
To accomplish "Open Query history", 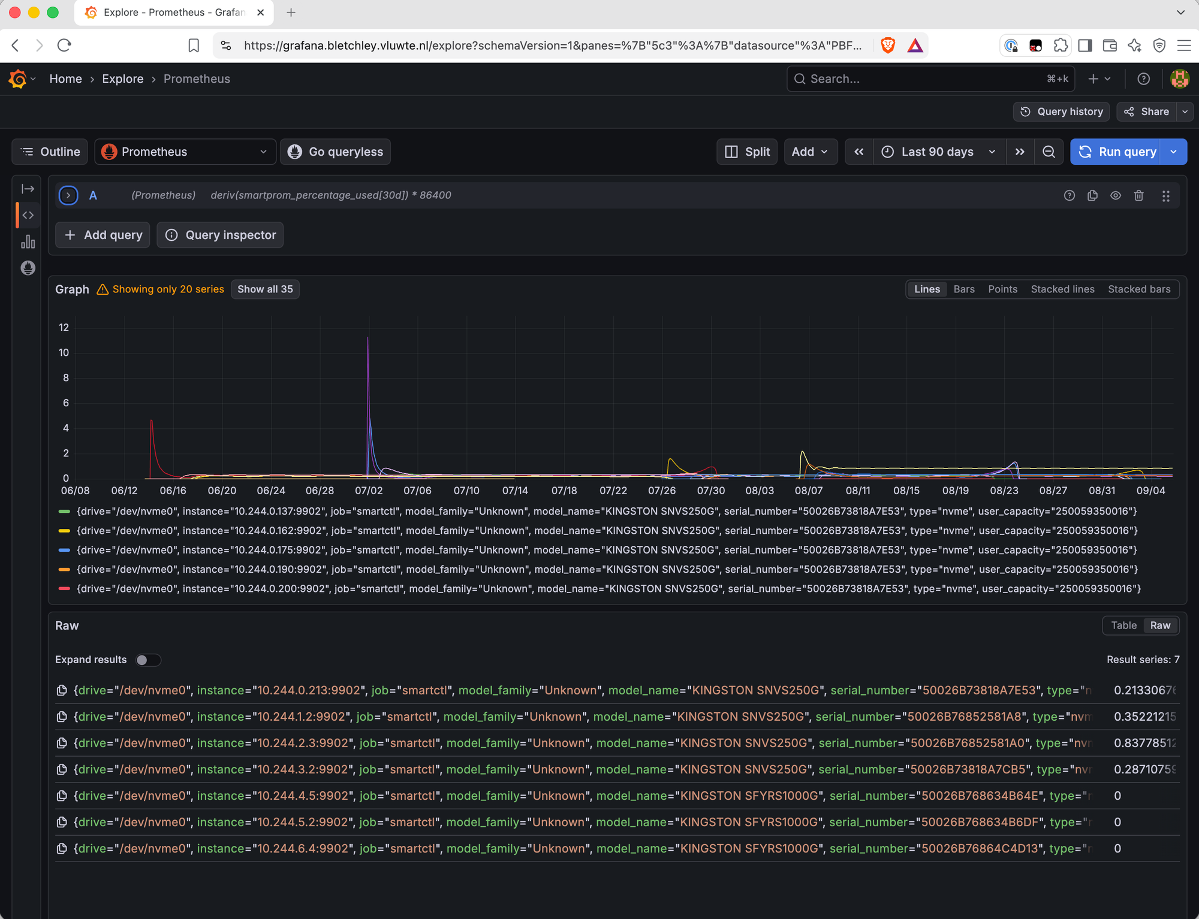I will pyautogui.click(x=1061, y=111).
